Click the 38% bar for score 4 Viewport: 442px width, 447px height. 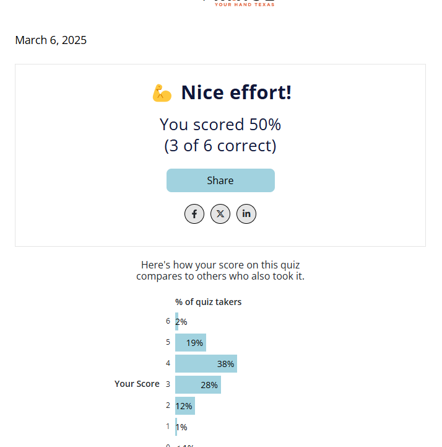[x=206, y=364]
